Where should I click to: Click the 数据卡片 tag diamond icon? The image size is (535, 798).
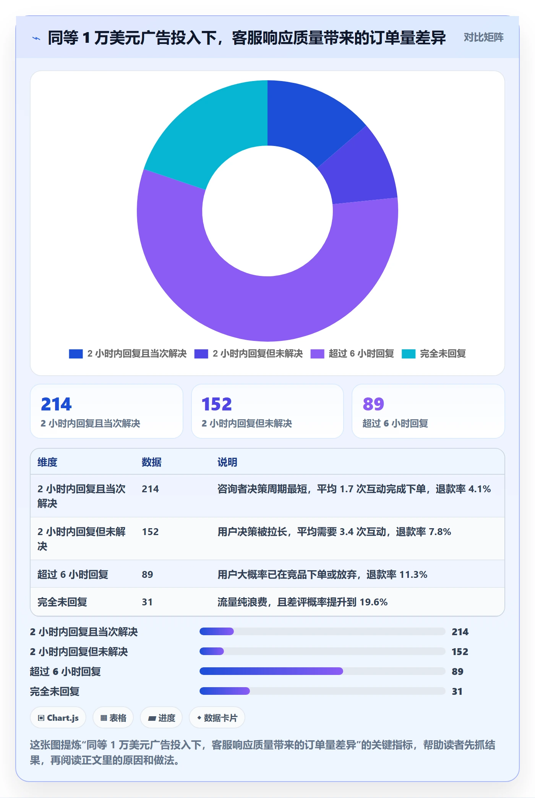(x=199, y=718)
